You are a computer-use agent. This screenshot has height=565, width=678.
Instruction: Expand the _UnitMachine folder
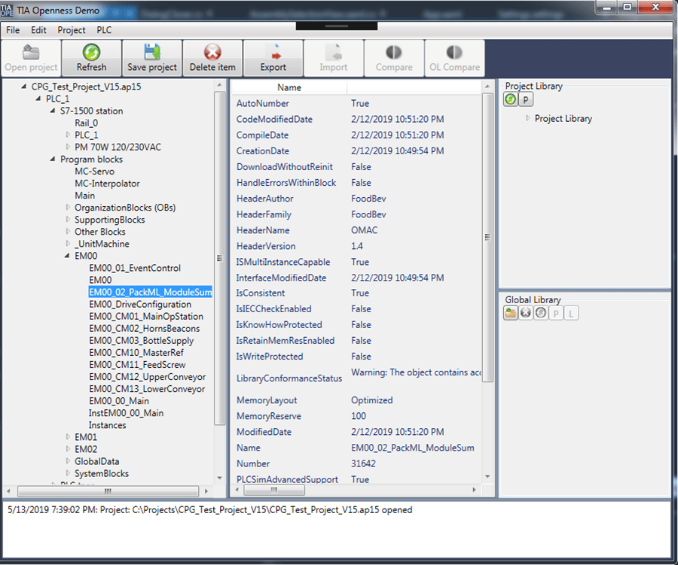(x=68, y=244)
